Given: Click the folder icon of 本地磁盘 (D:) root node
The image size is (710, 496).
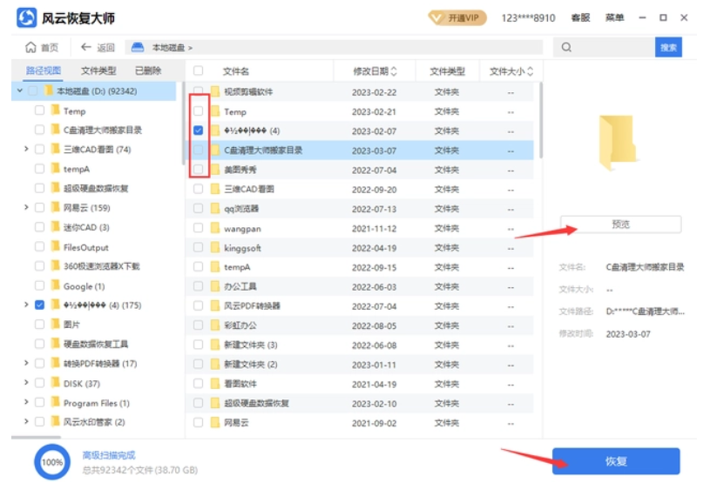Looking at the screenshot, I should tap(49, 90).
